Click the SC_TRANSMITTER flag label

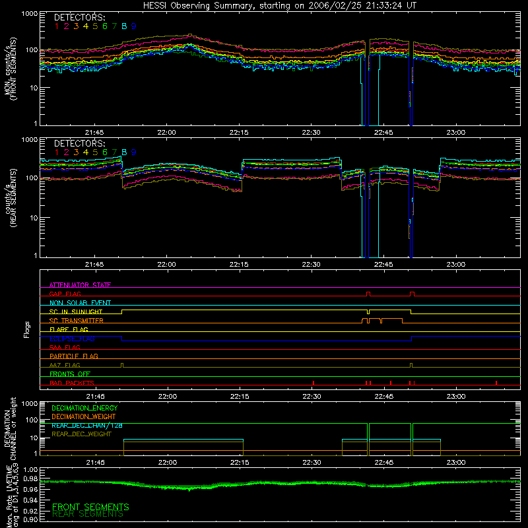(77, 320)
